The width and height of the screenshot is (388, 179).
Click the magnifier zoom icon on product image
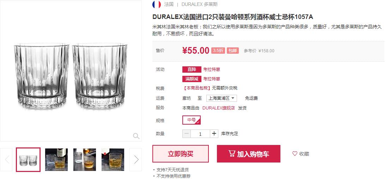tap(136, 136)
